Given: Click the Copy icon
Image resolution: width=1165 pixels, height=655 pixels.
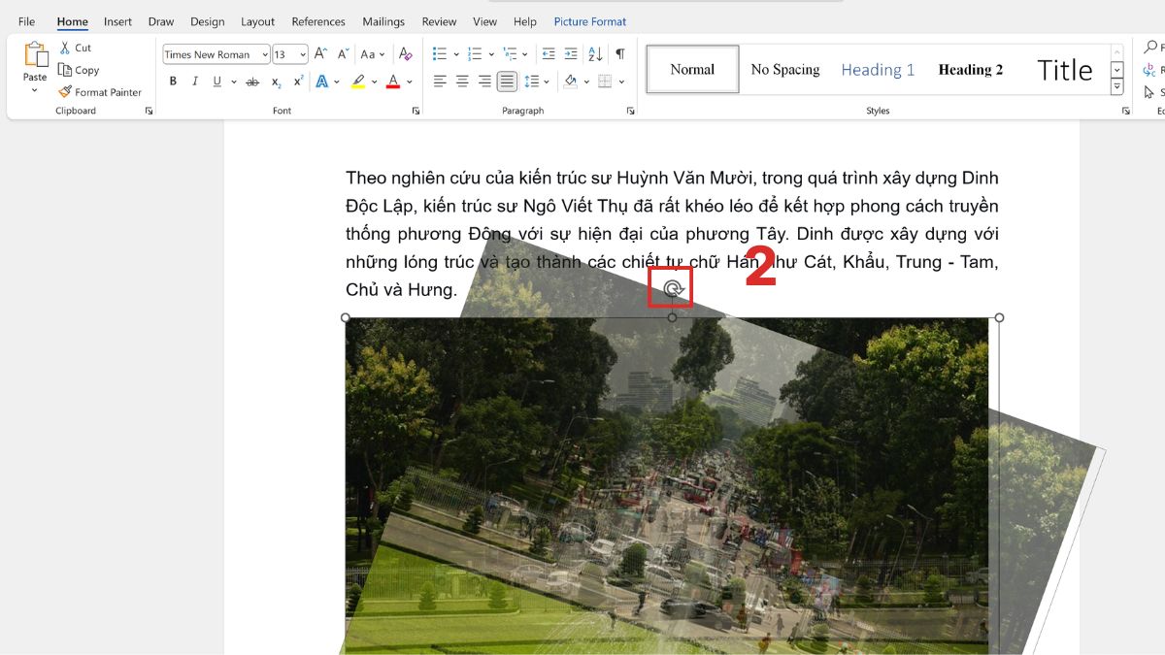Looking at the screenshot, I should pos(65,70).
